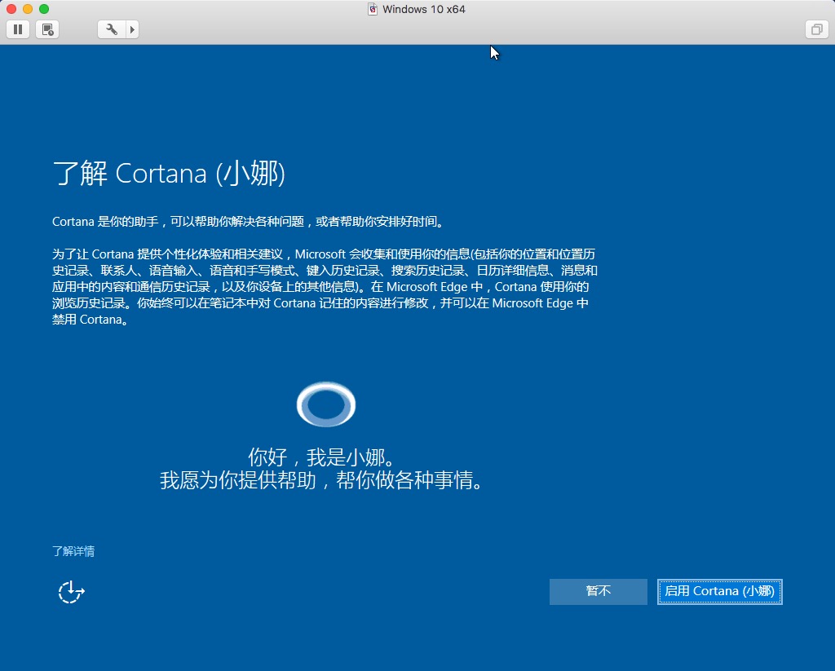Click 启用 Cortana (小娜) button
Image resolution: width=835 pixels, height=671 pixels.
pyautogui.click(x=719, y=591)
